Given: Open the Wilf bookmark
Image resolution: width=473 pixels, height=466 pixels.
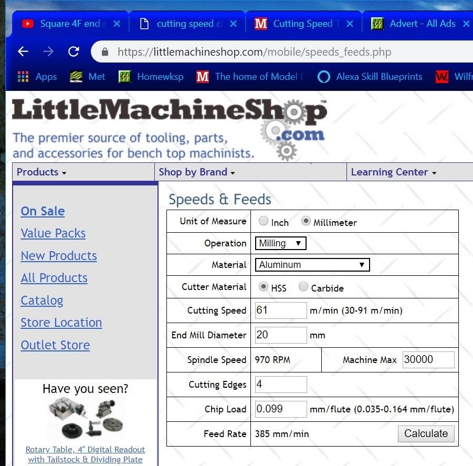Looking at the screenshot, I should coord(454,77).
